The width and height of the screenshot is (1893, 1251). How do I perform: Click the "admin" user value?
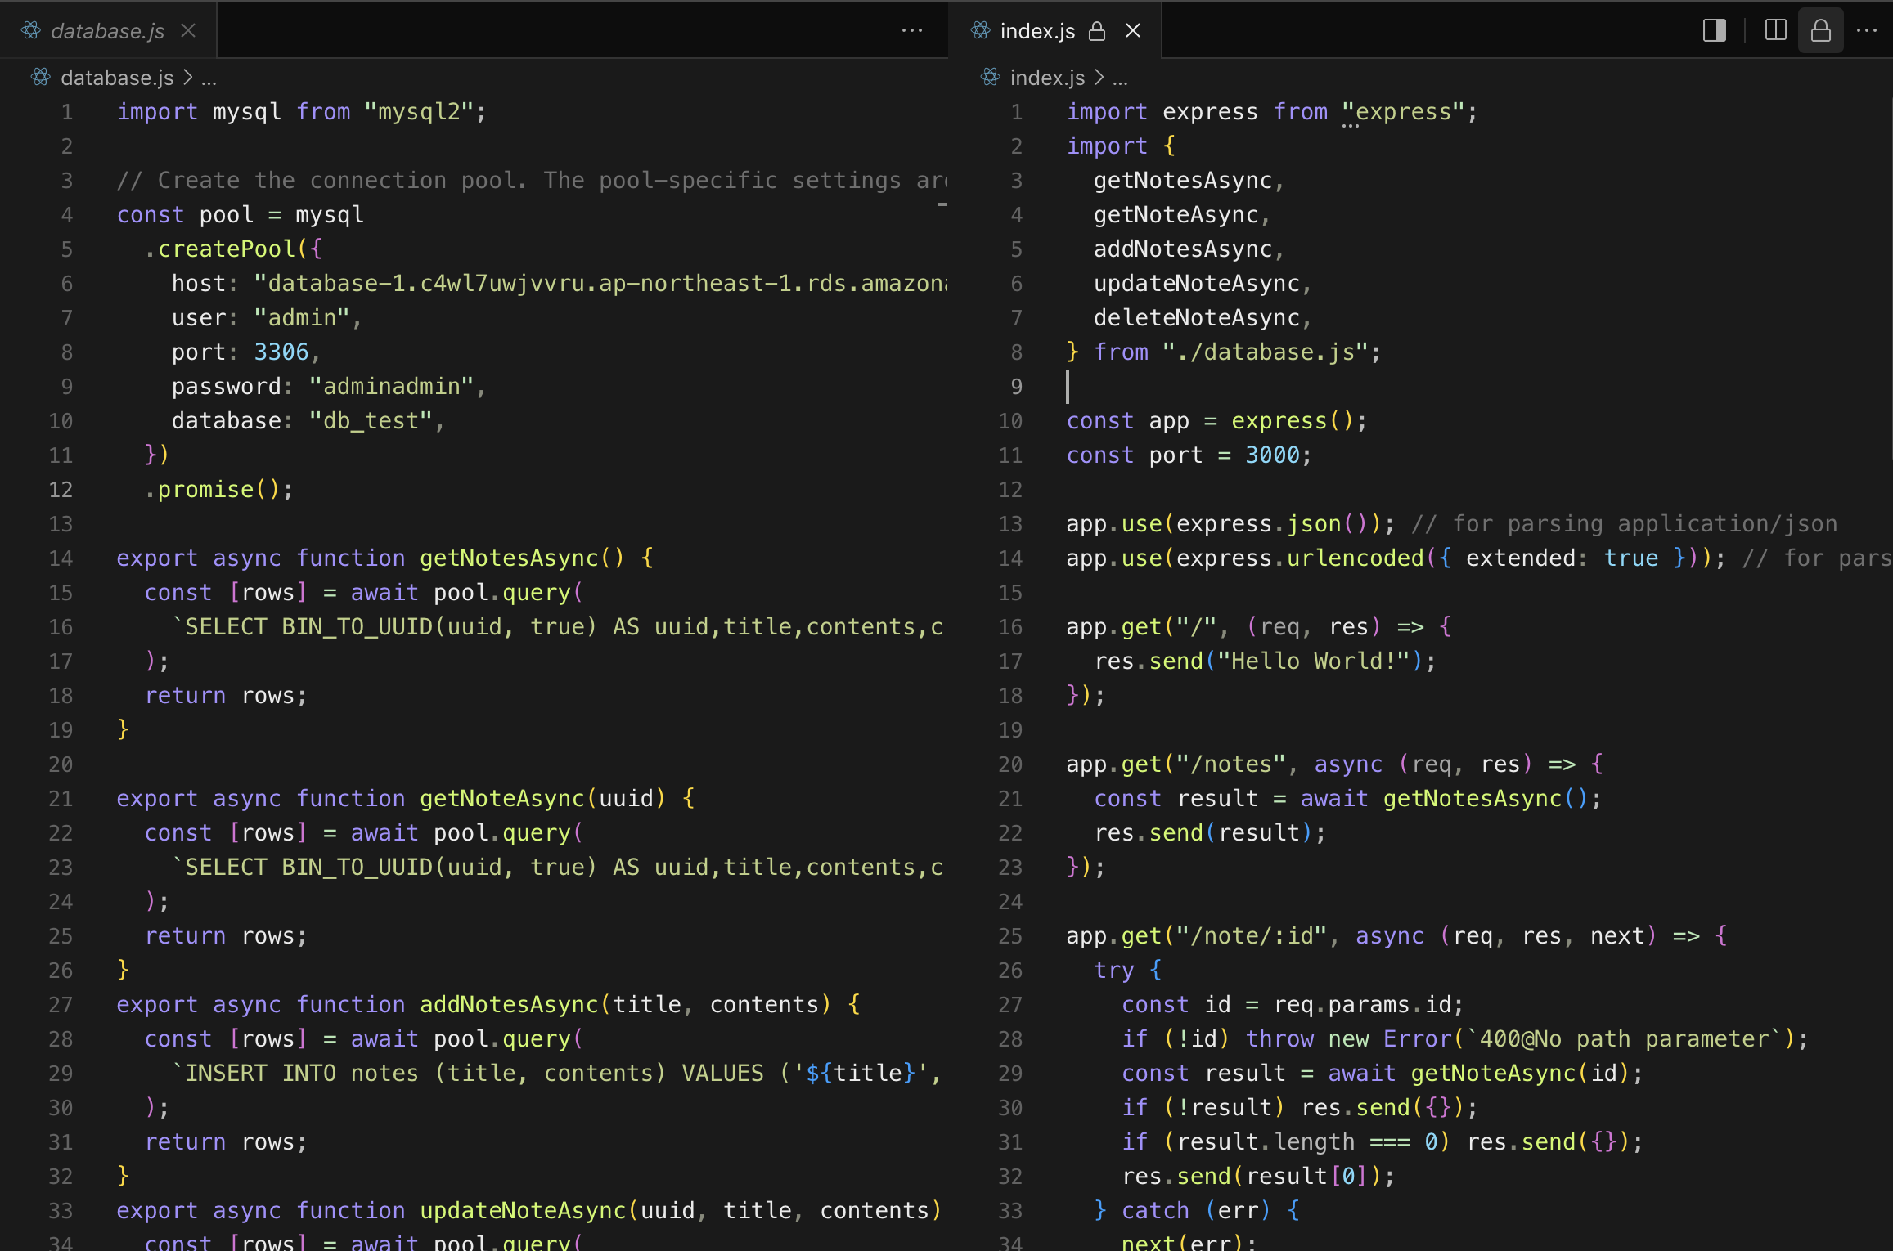point(302,318)
